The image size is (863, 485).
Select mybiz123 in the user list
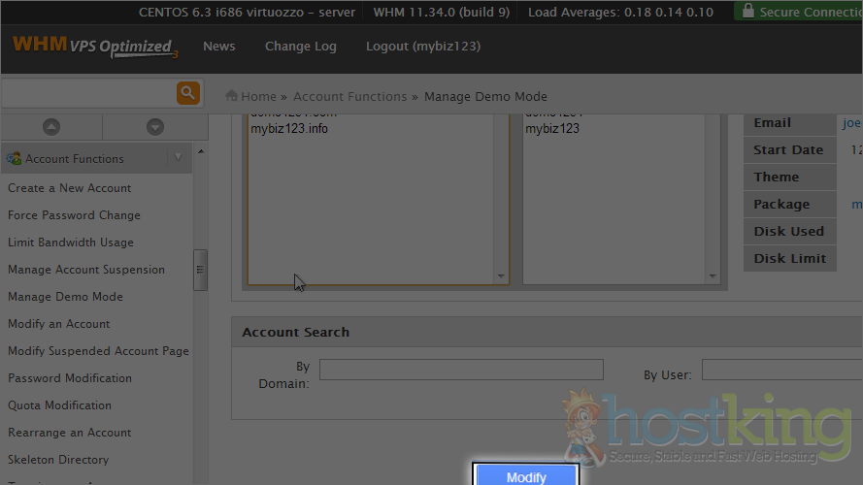552,129
